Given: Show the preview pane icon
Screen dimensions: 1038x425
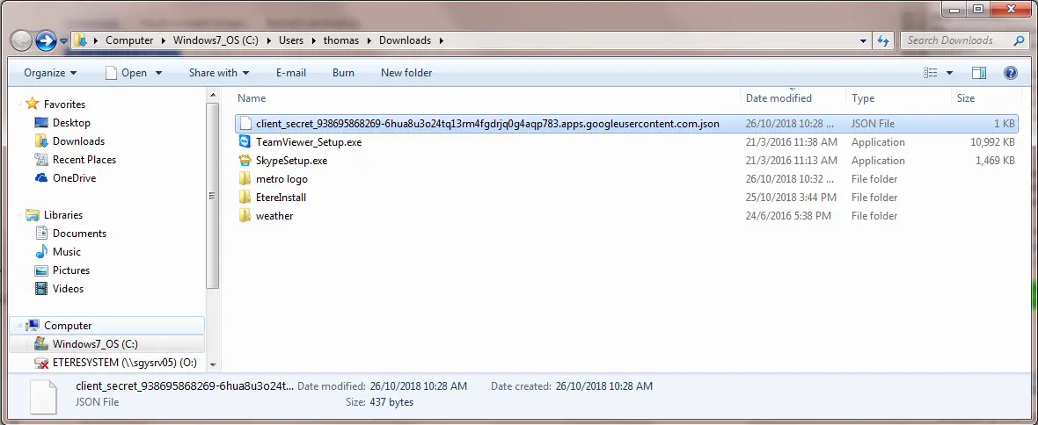Looking at the screenshot, I should [979, 73].
